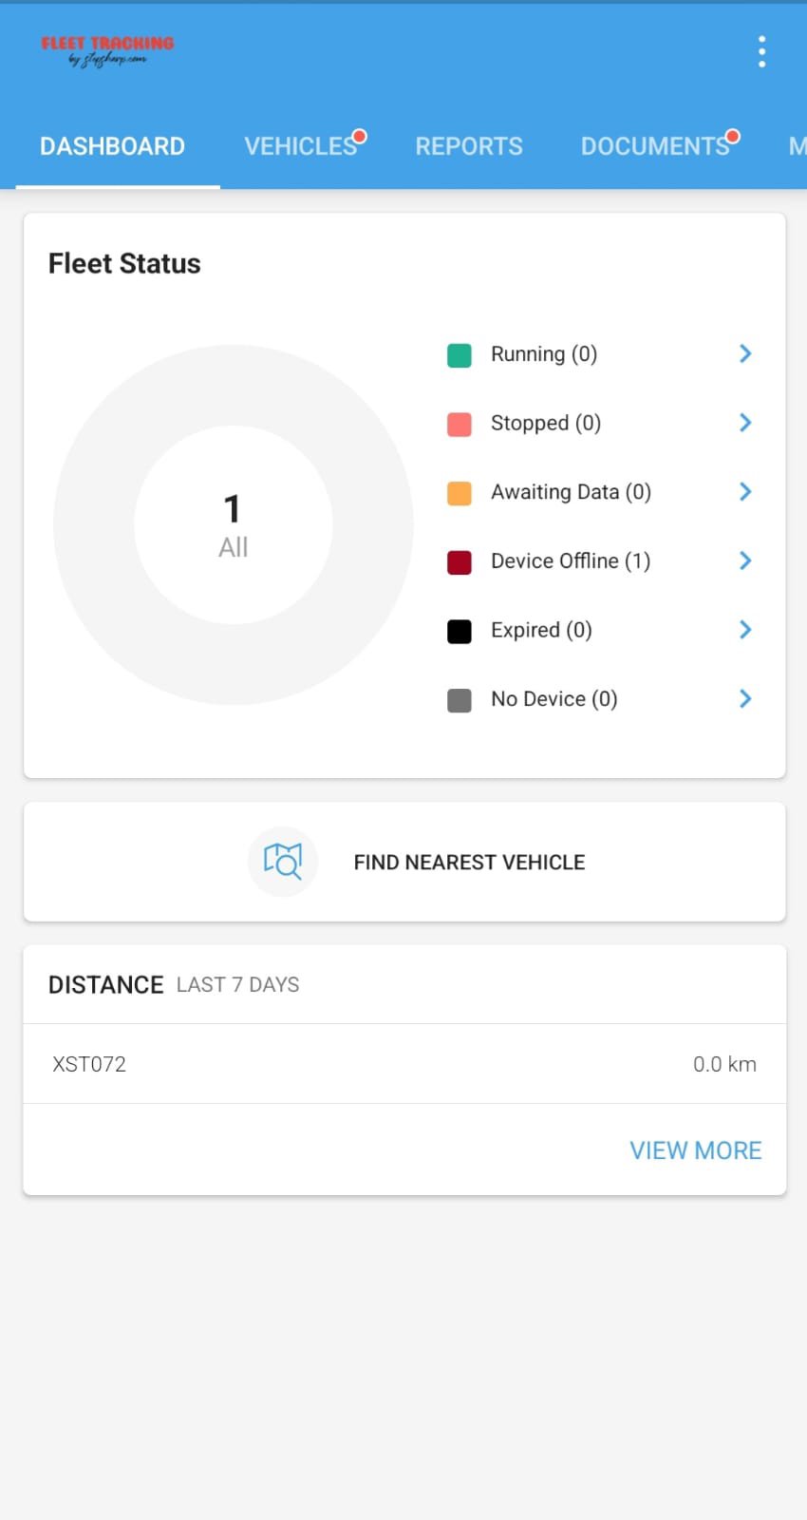This screenshot has width=807, height=1520.
Task: Expand the Running vehicles list
Action: [x=745, y=353]
